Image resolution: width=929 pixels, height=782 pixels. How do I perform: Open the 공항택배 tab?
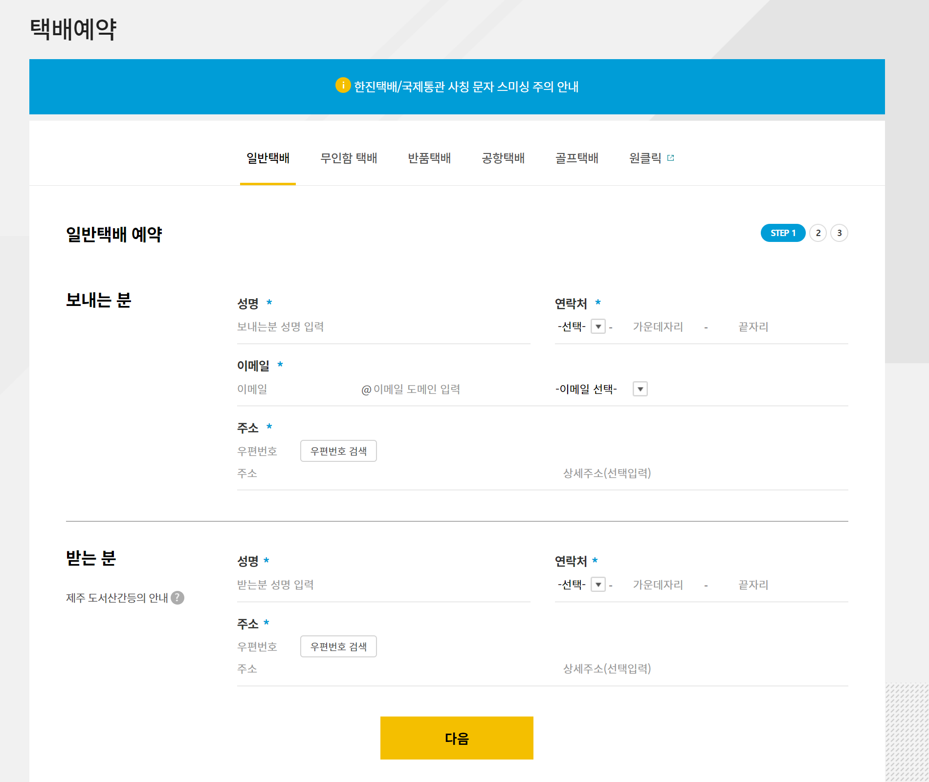click(x=503, y=158)
